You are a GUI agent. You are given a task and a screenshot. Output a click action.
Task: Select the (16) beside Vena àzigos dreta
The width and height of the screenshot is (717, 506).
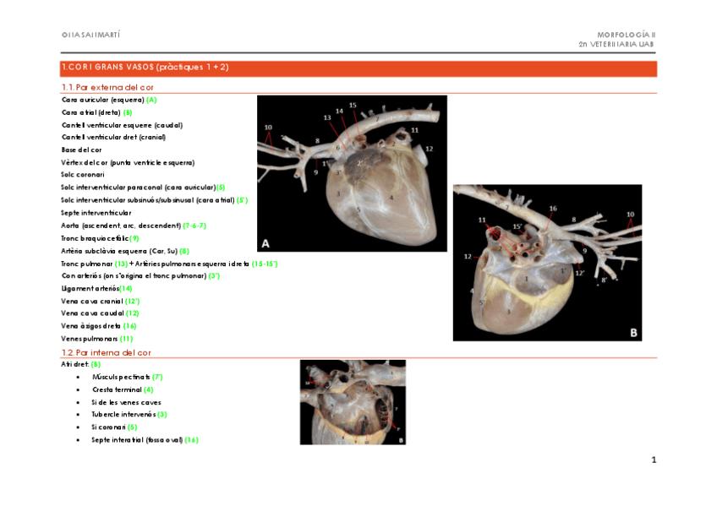(130, 324)
